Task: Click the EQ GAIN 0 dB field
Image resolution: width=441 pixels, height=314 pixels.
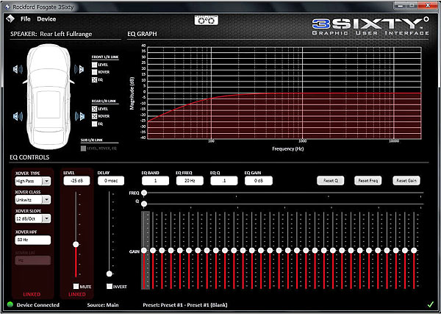Action: (x=259, y=181)
